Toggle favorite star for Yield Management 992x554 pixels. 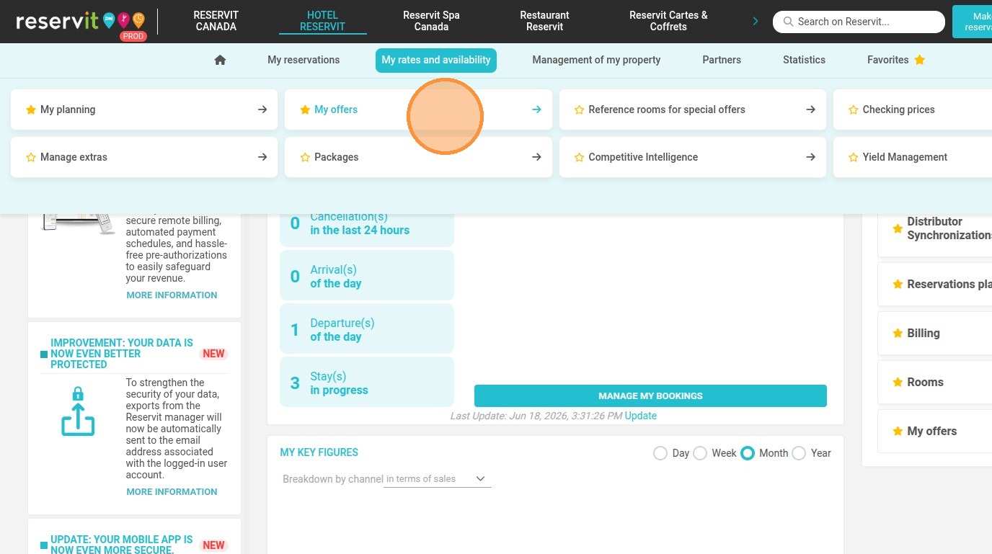pyautogui.click(x=854, y=157)
